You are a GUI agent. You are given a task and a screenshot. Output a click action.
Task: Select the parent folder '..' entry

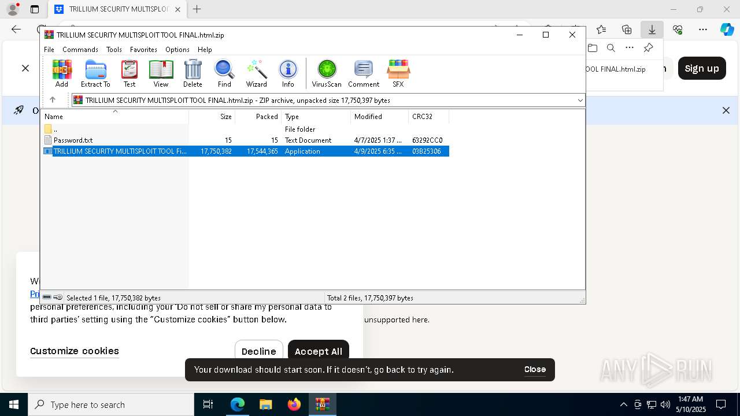pos(246,129)
